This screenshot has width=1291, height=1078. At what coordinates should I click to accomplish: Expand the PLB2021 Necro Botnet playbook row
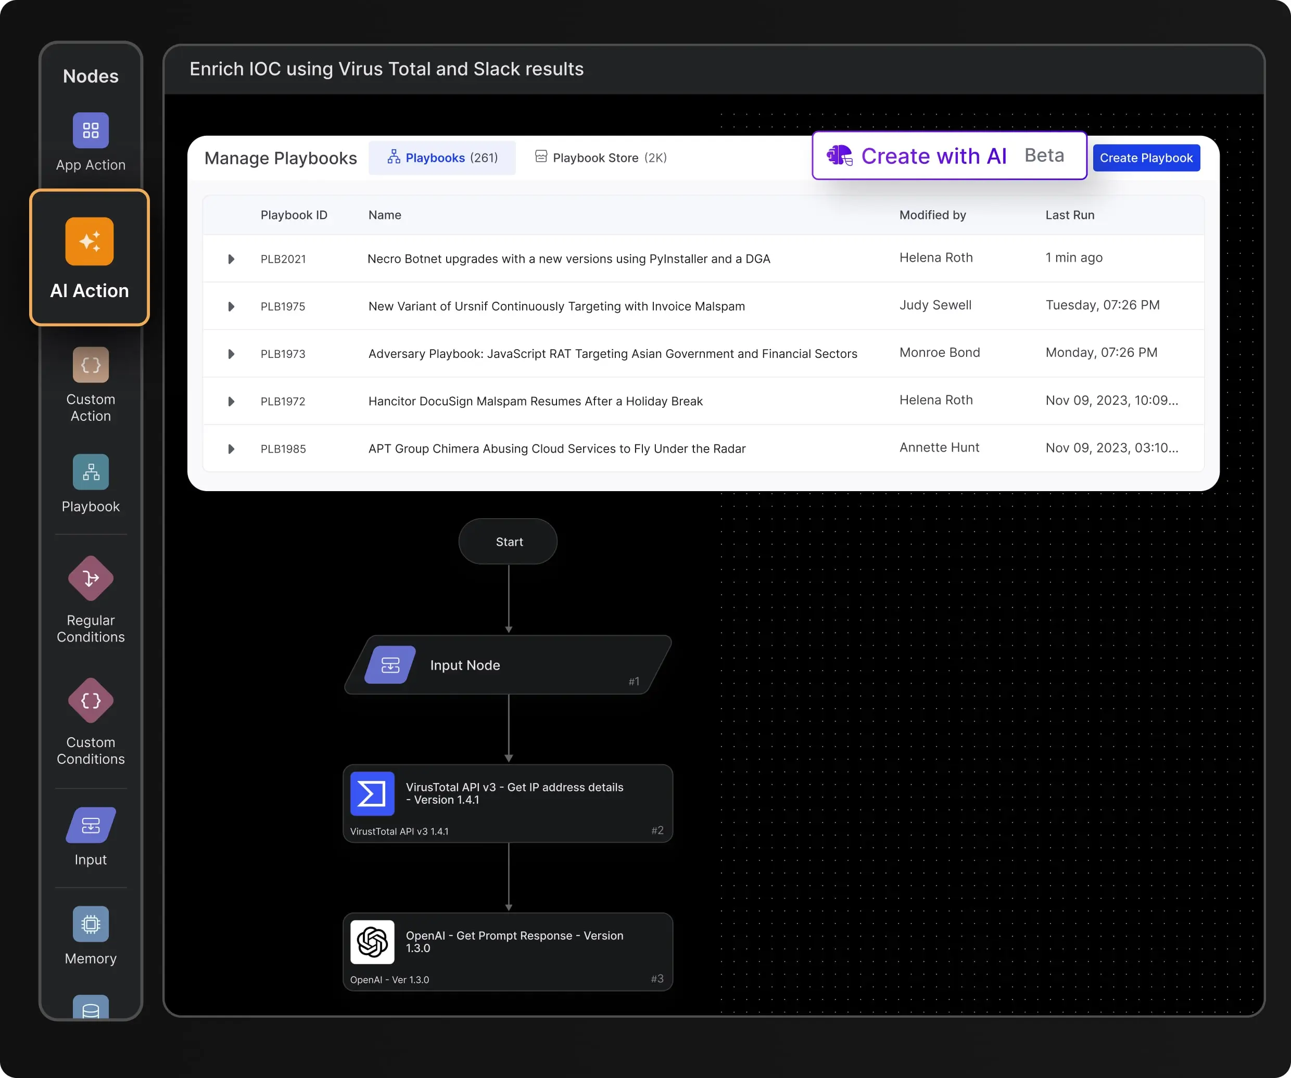pyautogui.click(x=232, y=259)
